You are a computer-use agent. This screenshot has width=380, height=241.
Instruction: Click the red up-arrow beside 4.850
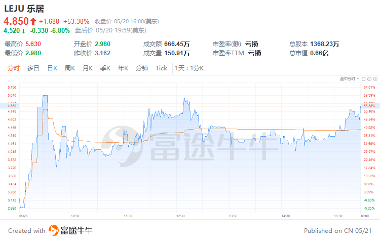pos(33,22)
